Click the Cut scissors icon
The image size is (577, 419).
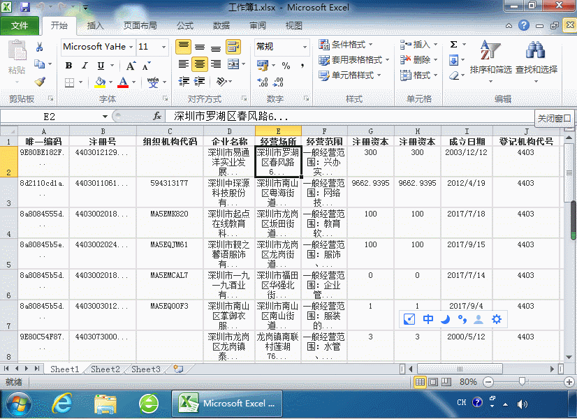(39, 47)
